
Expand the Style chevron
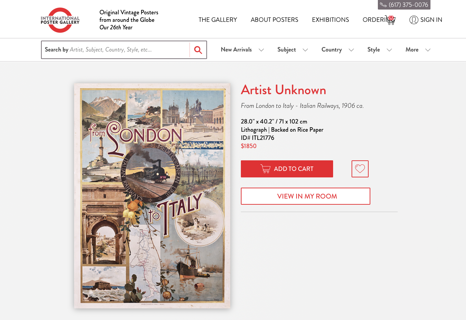(x=389, y=50)
